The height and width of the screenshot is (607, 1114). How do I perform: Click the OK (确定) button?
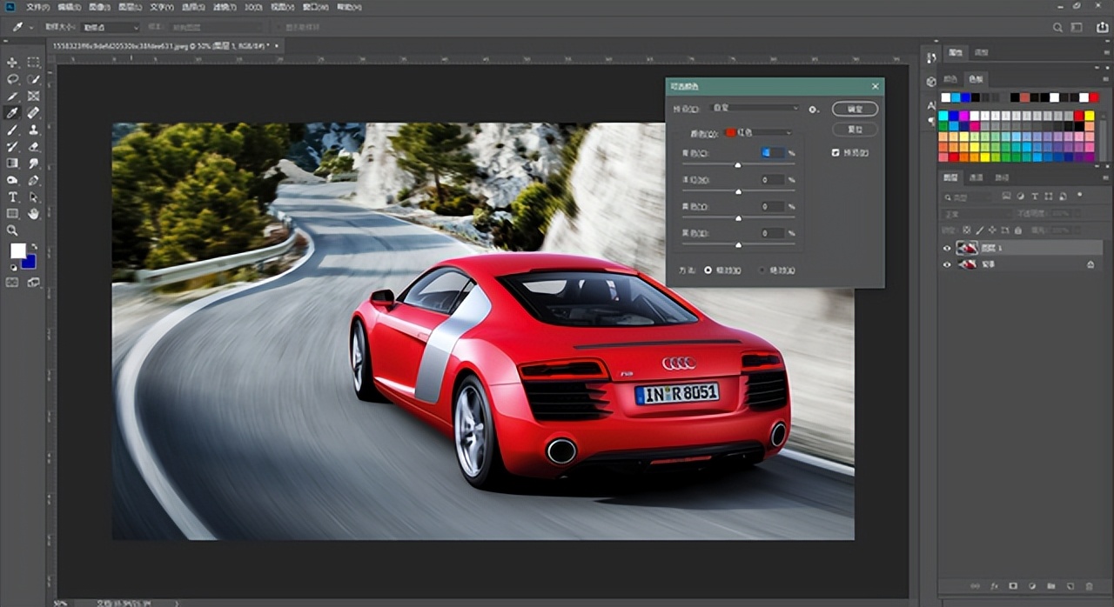point(854,109)
